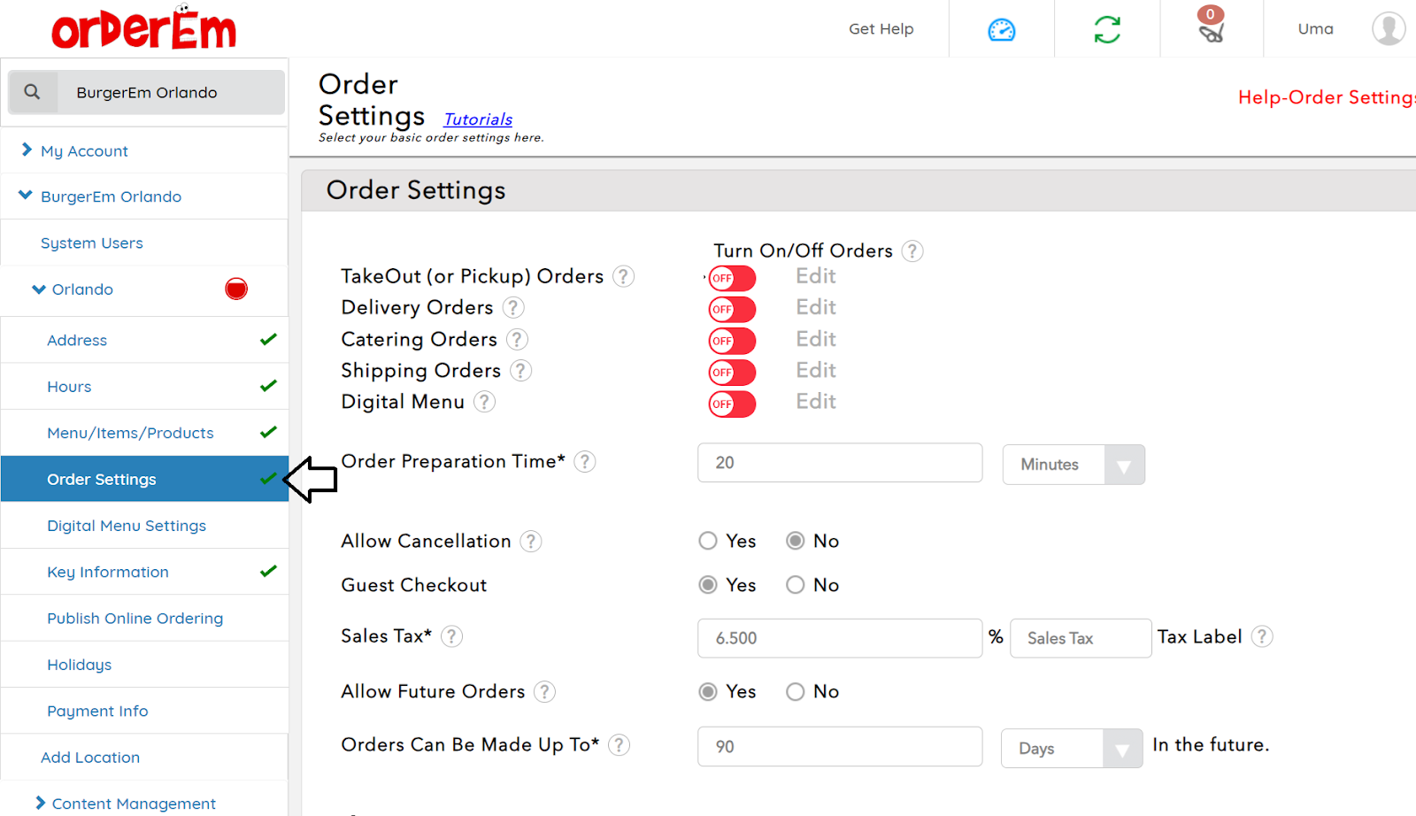Open Digital Menu Settings in sidebar

(x=127, y=526)
